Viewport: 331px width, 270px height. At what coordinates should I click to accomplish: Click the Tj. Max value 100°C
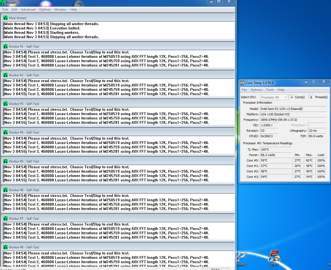click(x=276, y=149)
